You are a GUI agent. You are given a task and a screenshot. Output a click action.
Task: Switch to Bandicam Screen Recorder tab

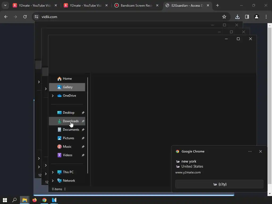point(137,5)
